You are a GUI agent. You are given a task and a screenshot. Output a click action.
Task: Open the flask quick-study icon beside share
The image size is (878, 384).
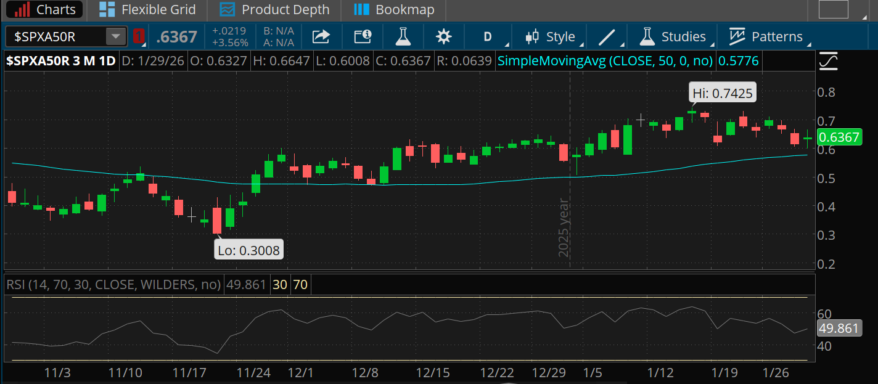pyautogui.click(x=403, y=37)
